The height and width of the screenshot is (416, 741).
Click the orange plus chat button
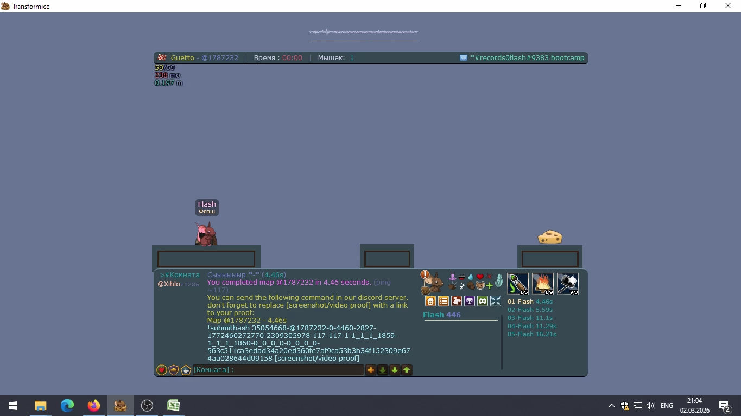(371, 370)
